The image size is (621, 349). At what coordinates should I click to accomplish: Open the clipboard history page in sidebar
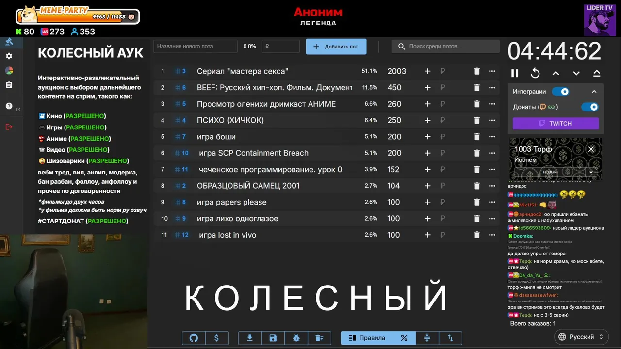[9, 85]
